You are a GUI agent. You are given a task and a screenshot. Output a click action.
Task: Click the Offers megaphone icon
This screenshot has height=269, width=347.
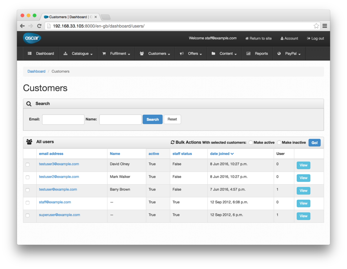pyautogui.click(x=182, y=54)
